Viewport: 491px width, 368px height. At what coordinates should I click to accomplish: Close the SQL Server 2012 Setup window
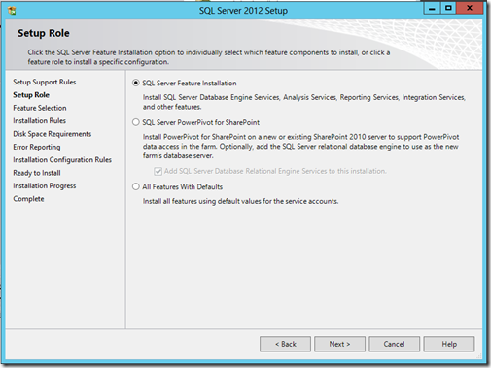(470, 9)
